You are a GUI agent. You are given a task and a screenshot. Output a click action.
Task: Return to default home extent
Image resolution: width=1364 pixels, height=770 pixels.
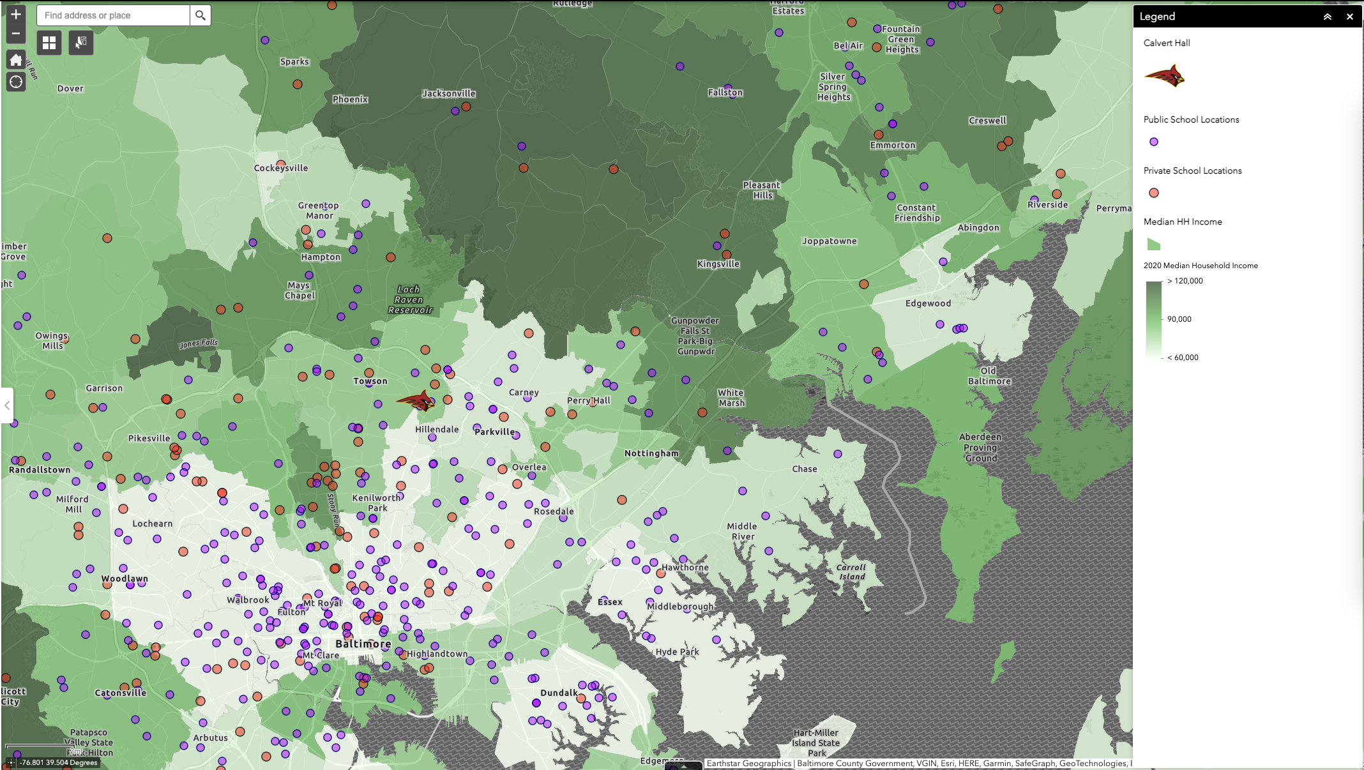(x=16, y=60)
